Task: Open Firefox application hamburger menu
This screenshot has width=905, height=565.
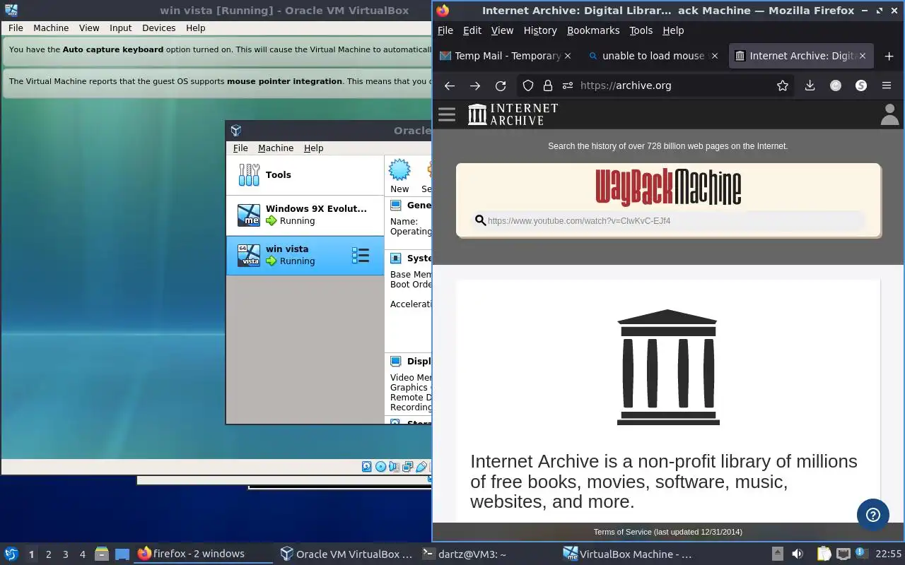Action: 887,85
